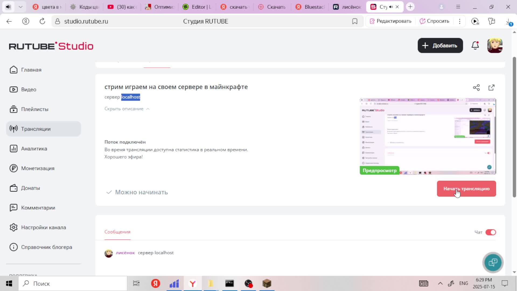Click the лисёнок username in chat
This screenshot has height=291, width=517.
click(125, 253)
